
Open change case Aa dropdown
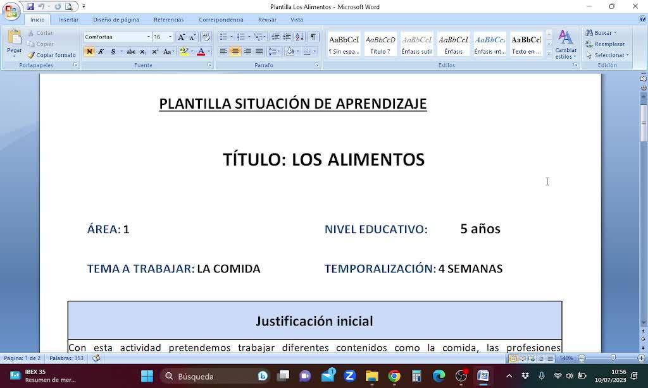tap(168, 52)
